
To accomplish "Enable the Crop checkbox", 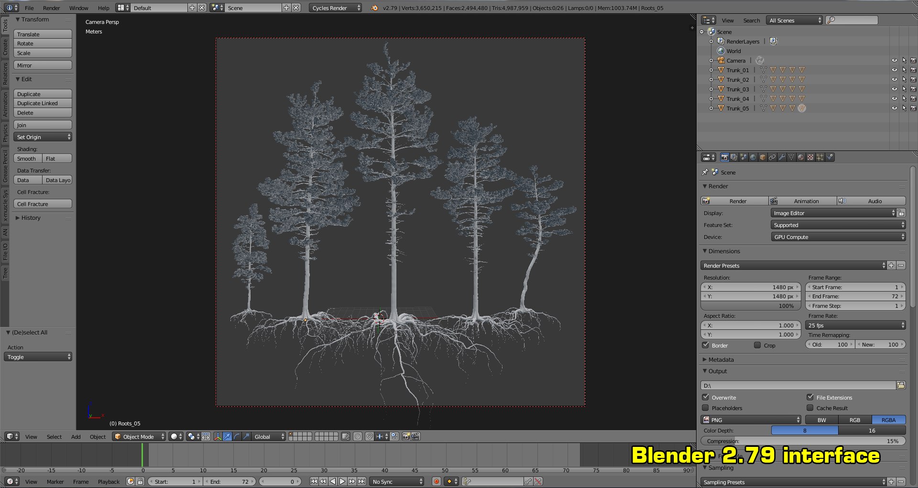I will pos(757,345).
